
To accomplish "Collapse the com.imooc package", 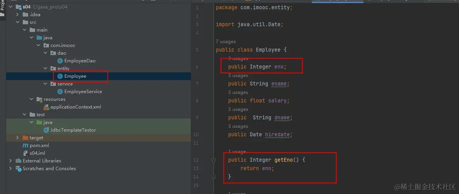I will [x=38, y=45].
